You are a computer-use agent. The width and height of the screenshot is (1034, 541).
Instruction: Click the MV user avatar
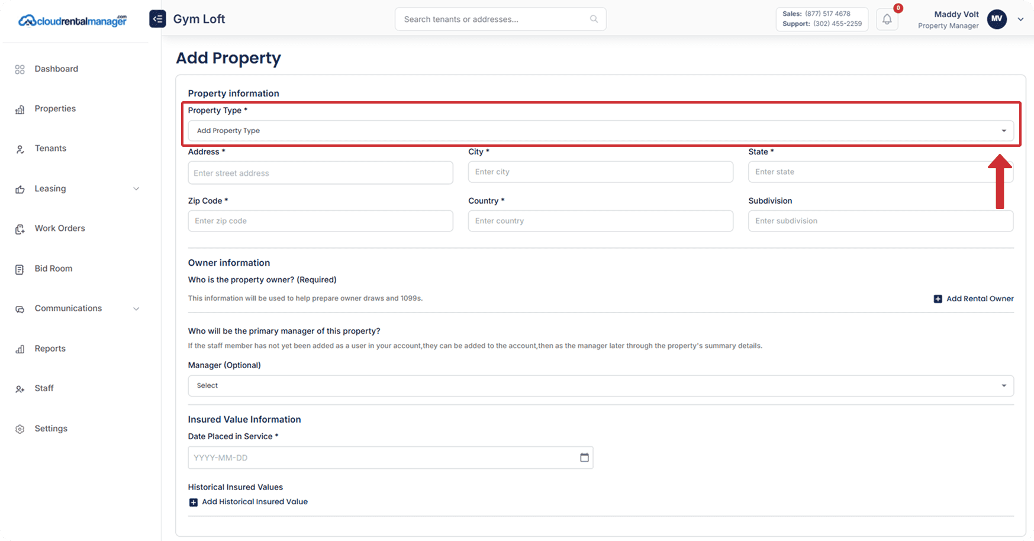[x=997, y=19]
